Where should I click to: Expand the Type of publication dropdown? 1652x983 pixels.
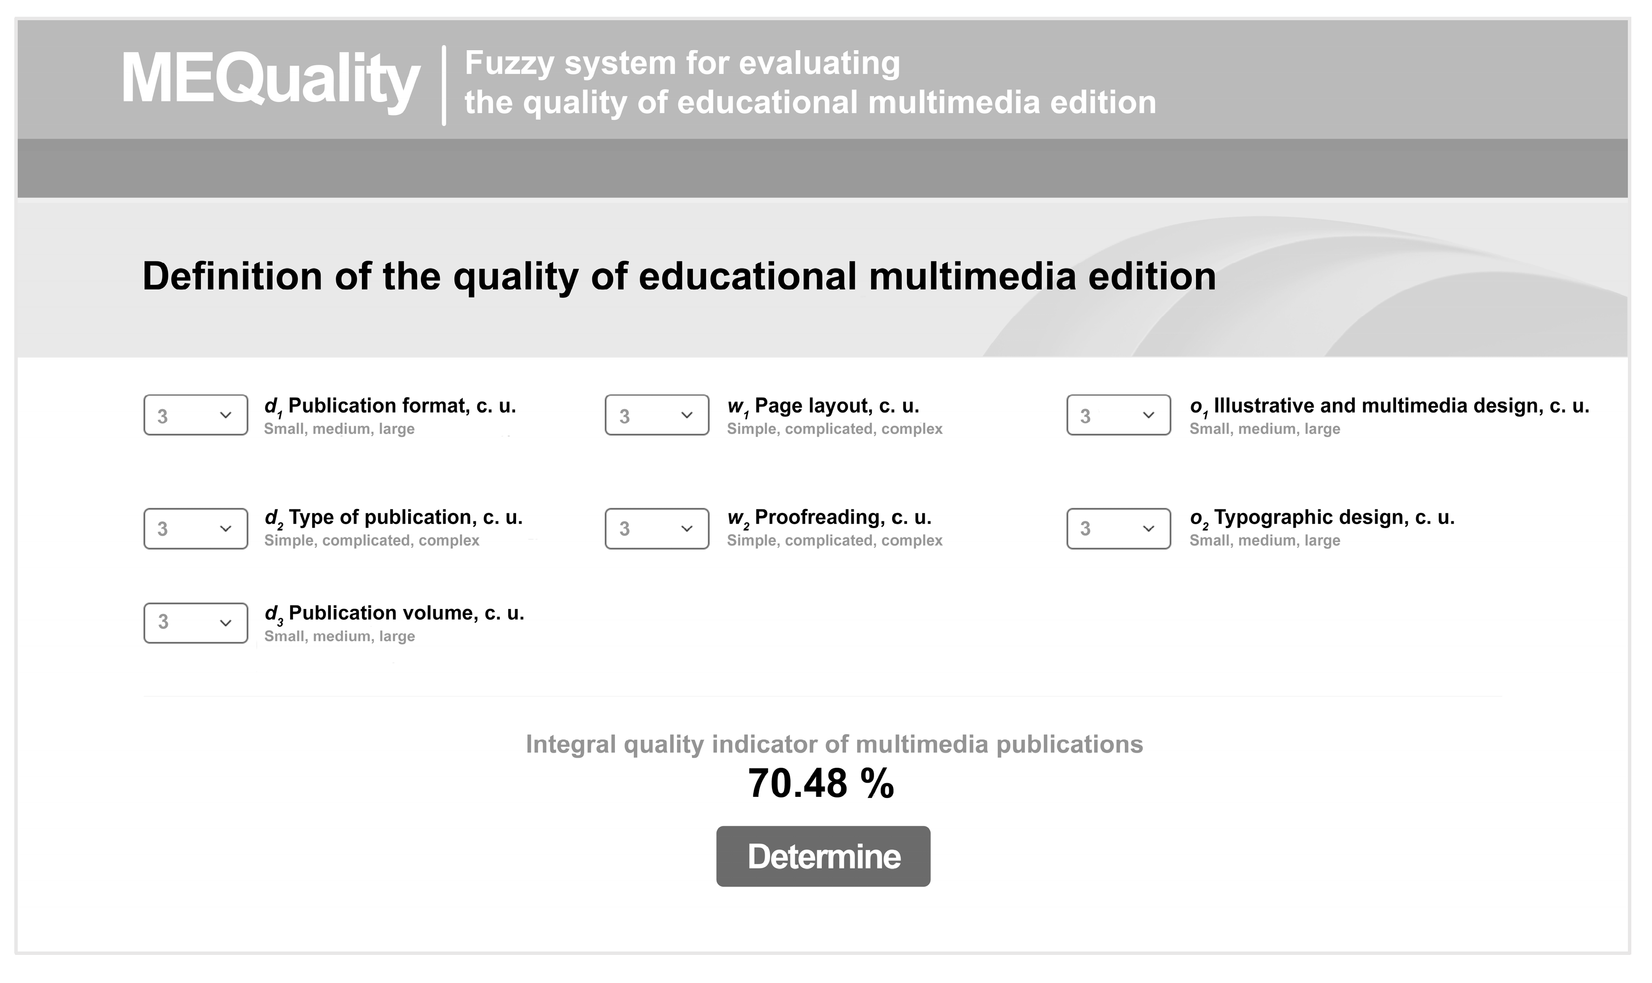195,529
